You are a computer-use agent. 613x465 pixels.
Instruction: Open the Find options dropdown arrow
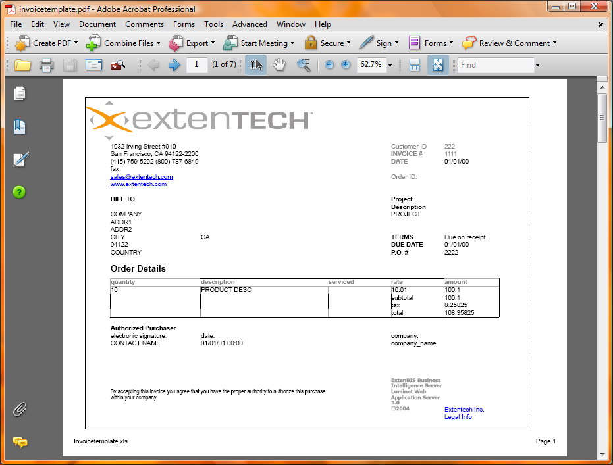coord(537,65)
